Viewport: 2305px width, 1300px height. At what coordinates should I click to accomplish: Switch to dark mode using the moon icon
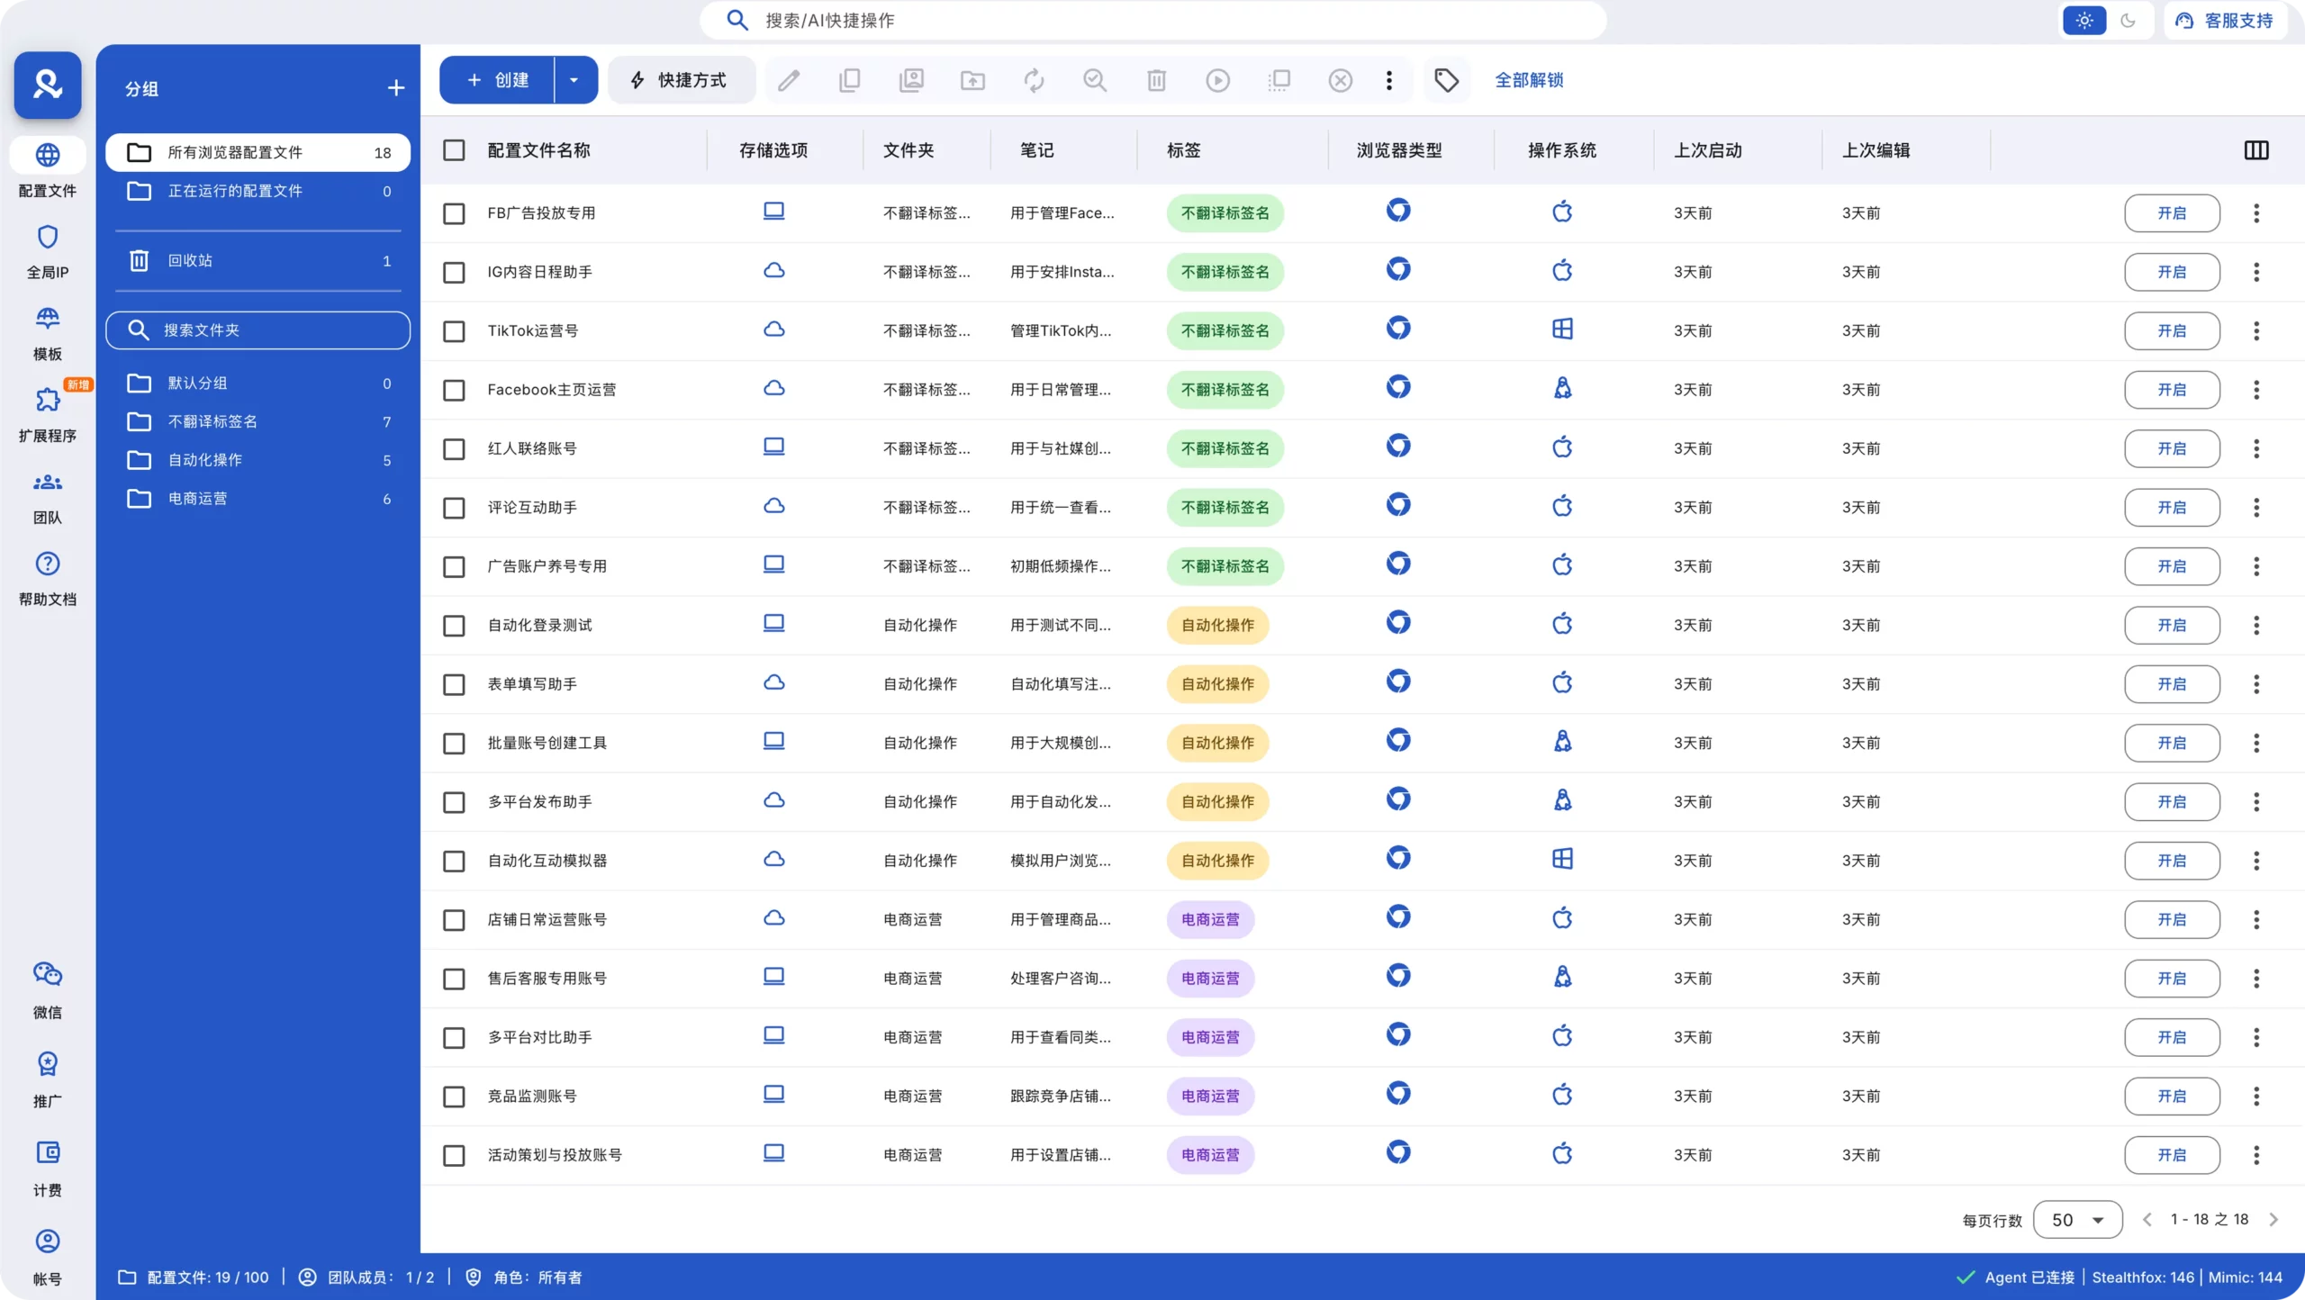tap(2128, 20)
